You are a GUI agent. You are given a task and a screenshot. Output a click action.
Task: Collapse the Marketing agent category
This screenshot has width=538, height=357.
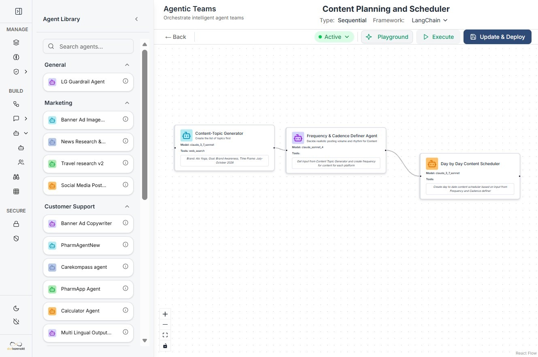127,103
